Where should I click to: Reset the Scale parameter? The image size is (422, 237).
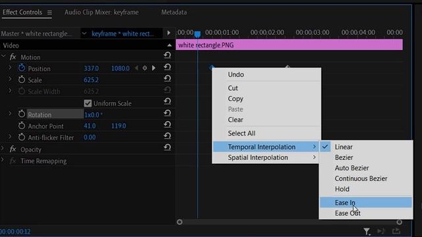point(167,78)
